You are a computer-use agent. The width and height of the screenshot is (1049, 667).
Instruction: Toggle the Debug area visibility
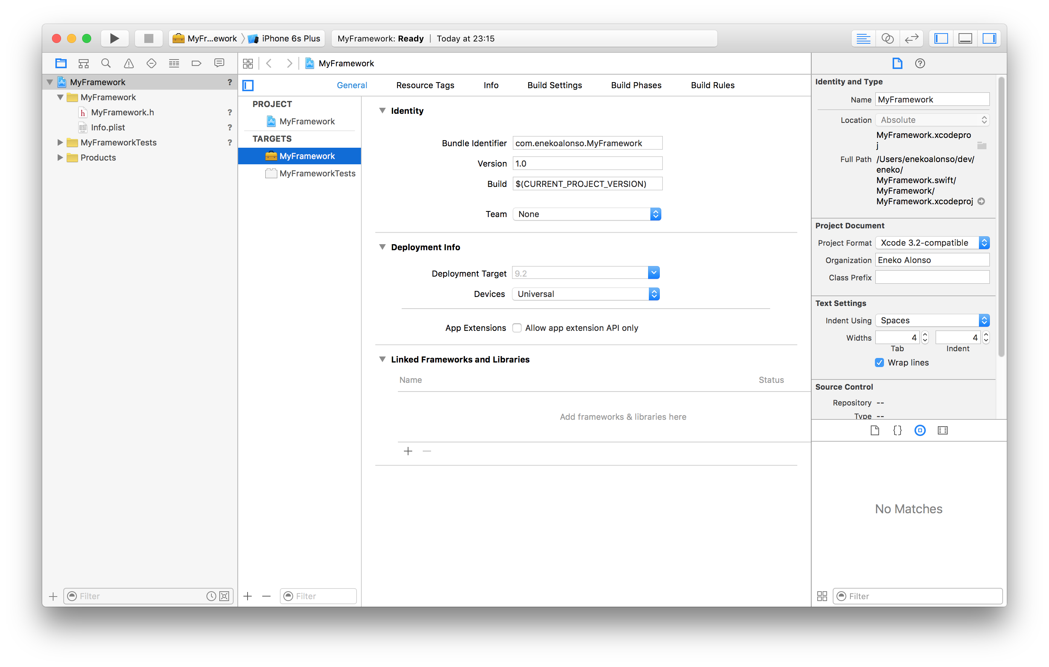965,38
